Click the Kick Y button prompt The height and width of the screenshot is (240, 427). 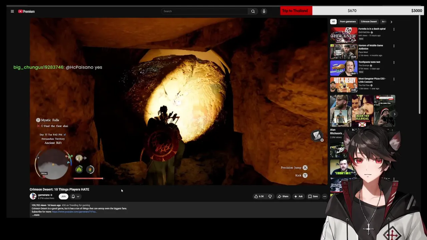coord(301,175)
